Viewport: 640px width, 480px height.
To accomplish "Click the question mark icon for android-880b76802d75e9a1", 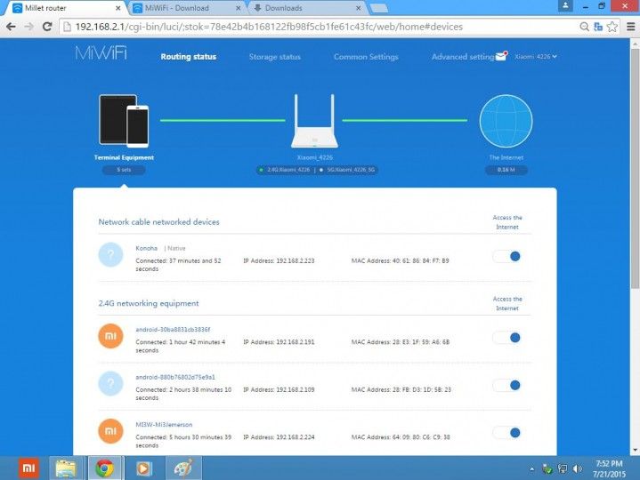I will 110,383.
